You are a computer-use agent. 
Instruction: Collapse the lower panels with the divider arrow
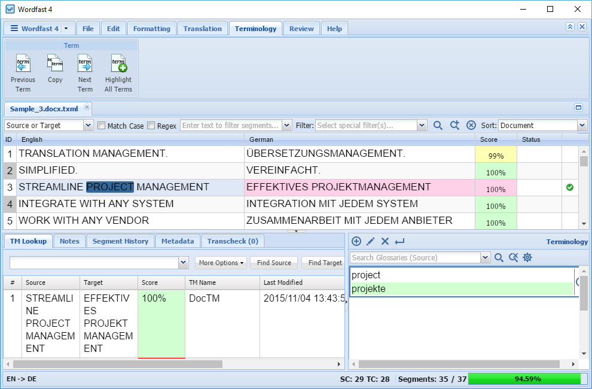click(296, 231)
